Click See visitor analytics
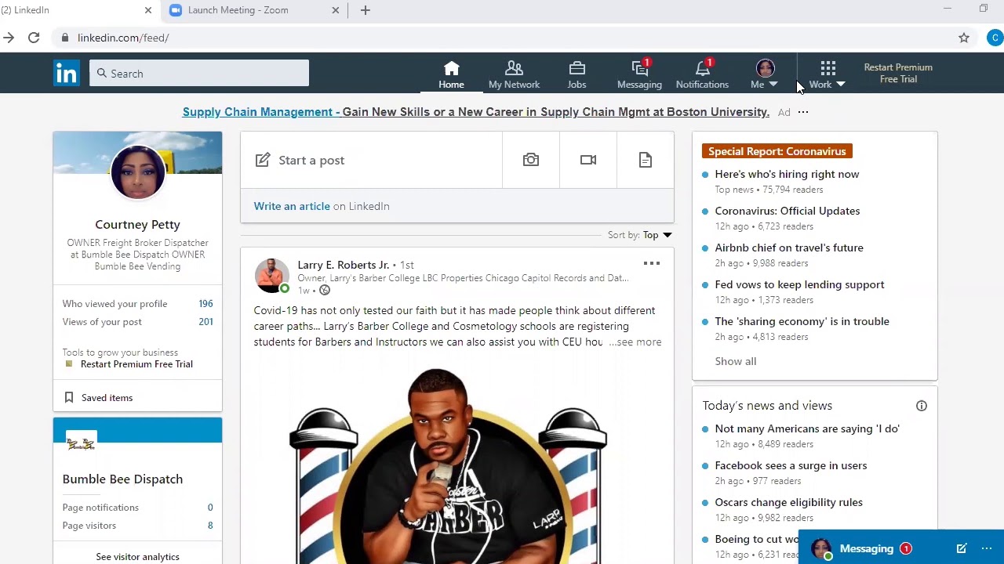The image size is (1004, 564). 137,556
